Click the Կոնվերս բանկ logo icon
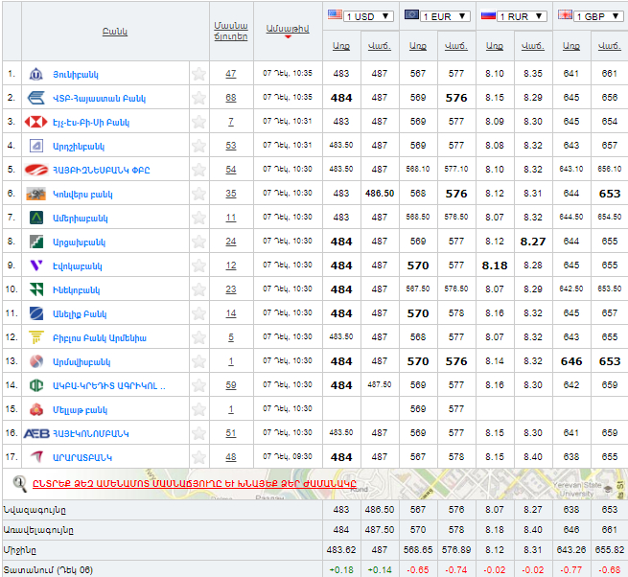Screen dimensions: 628x577 36,194
